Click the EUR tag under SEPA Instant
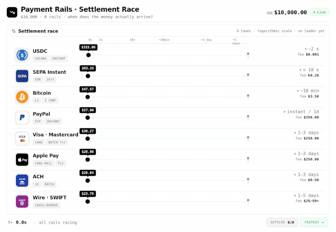Viewport: 336px width, 232px height. (x=38, y=80)
